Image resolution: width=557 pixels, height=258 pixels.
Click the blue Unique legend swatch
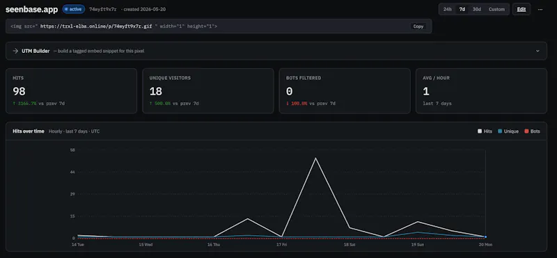(x=500, y=131)
